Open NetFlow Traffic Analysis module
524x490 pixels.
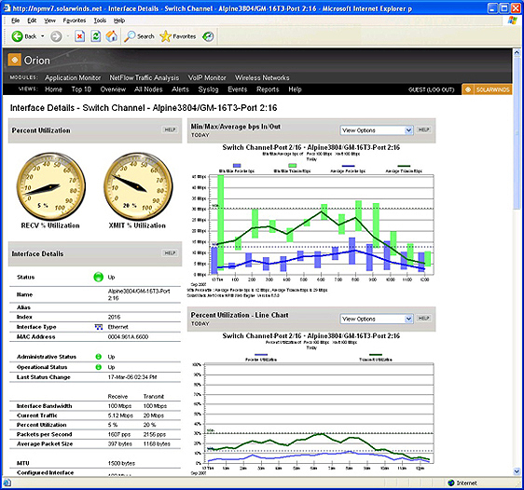tap(145, 77)
